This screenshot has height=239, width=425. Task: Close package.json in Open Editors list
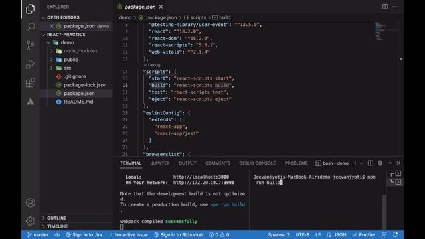[52, 26]
